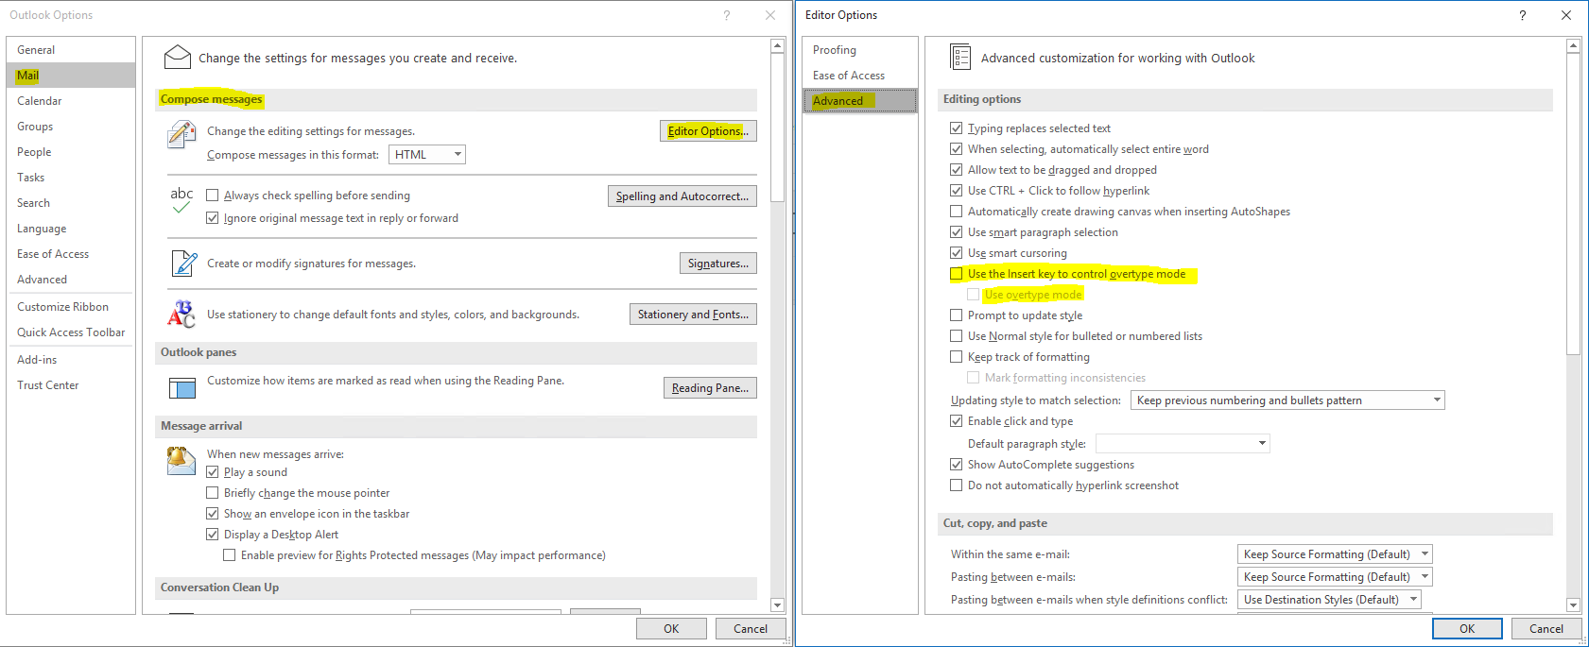Uncheck Typing replaces selected text
The height and width of the screenshot is (647, 1589).
[957, 128]
